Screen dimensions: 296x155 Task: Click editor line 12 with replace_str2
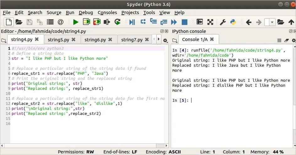coord(67,103)
